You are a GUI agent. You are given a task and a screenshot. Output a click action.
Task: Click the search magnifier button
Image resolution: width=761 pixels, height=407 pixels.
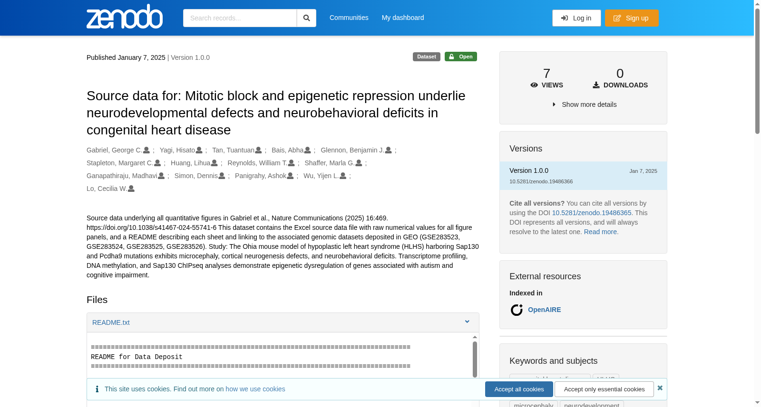pos(307,18)
